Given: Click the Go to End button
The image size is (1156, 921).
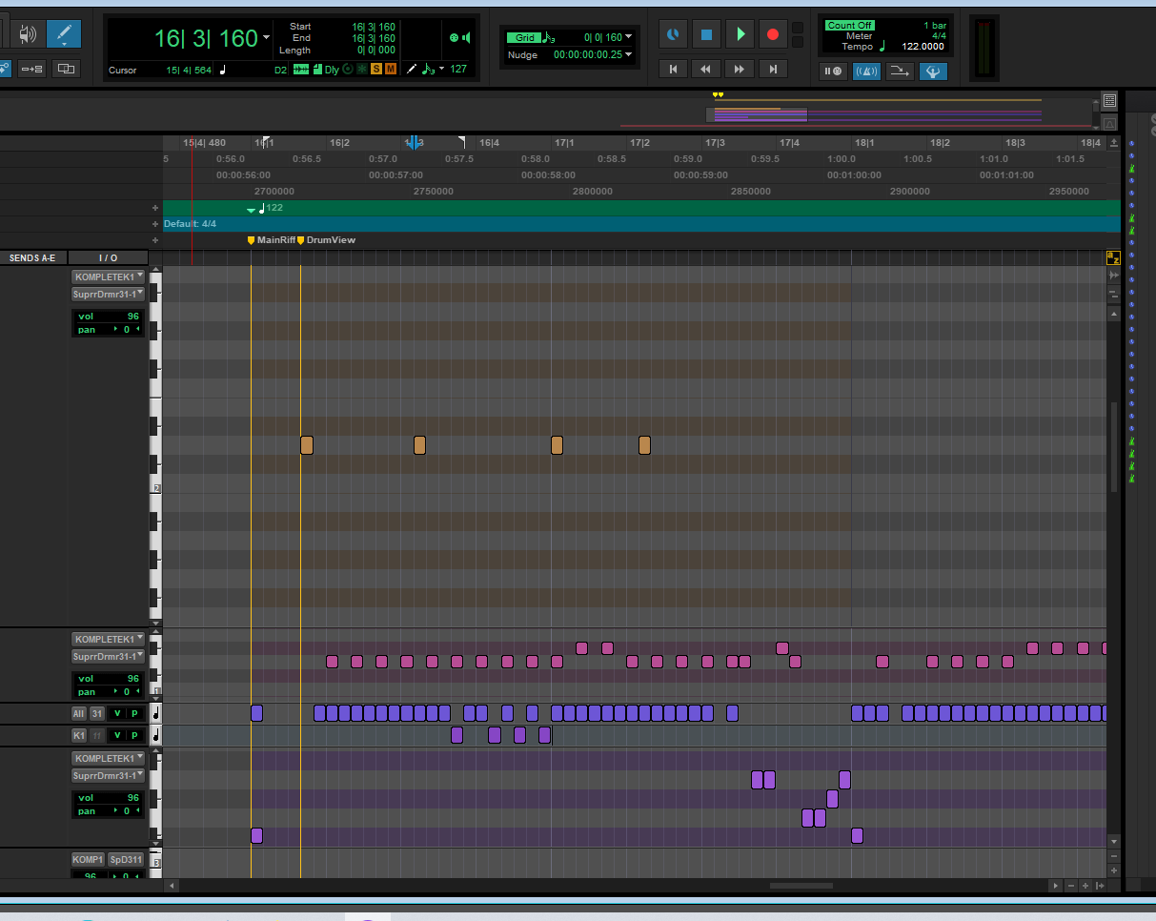Looking at the screenshot, I should (x=773, y=70).
